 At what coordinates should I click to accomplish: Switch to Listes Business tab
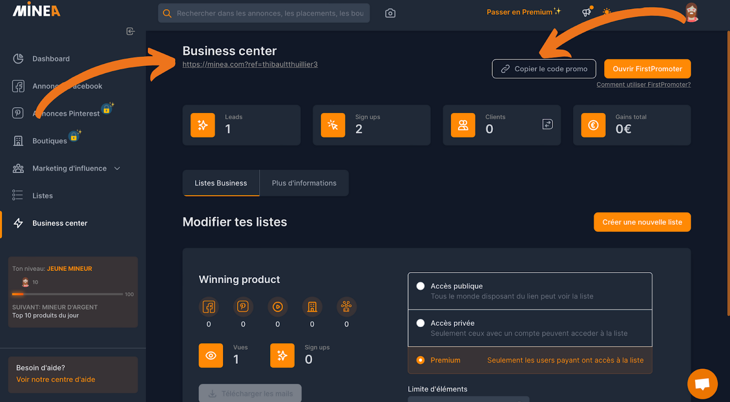(221, 183)
